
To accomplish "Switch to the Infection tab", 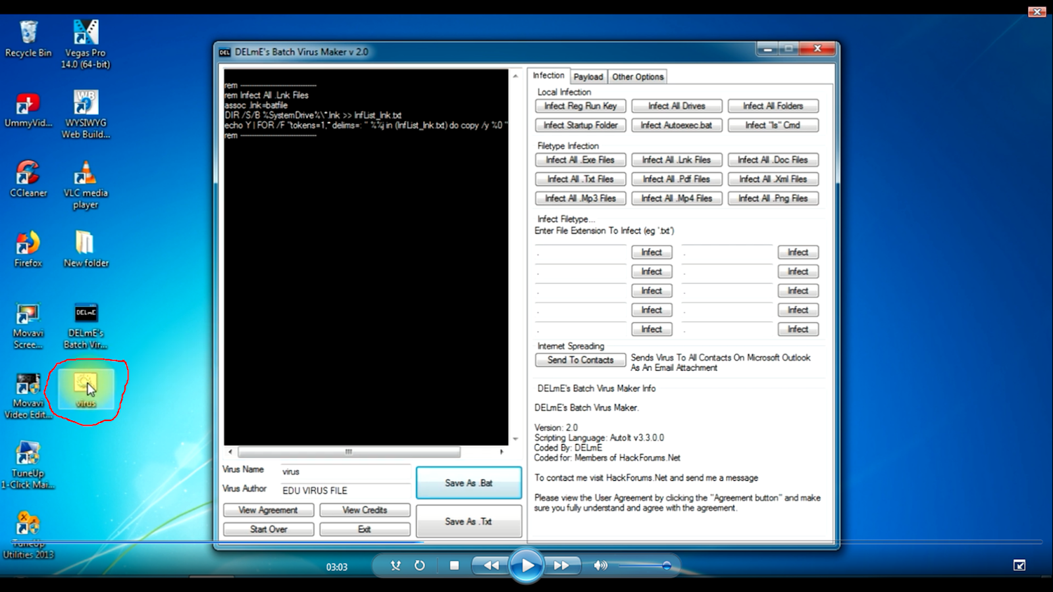I will coord(548,76).
